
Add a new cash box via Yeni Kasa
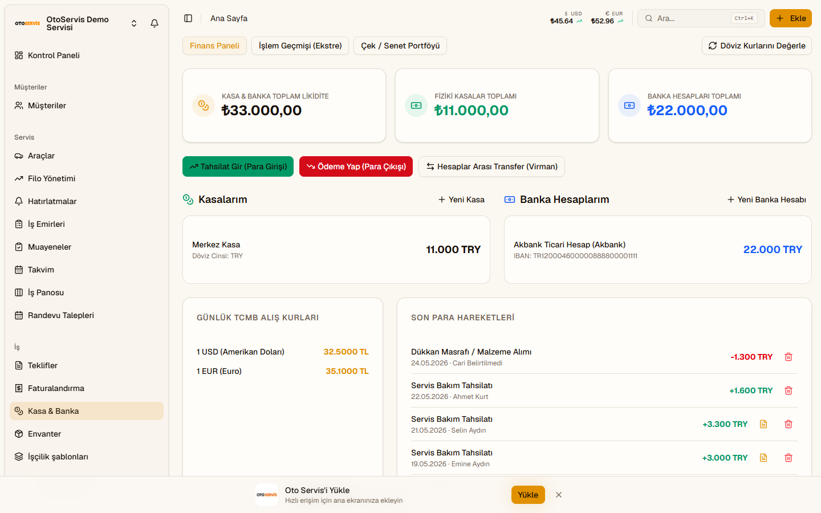pos(461,199)
